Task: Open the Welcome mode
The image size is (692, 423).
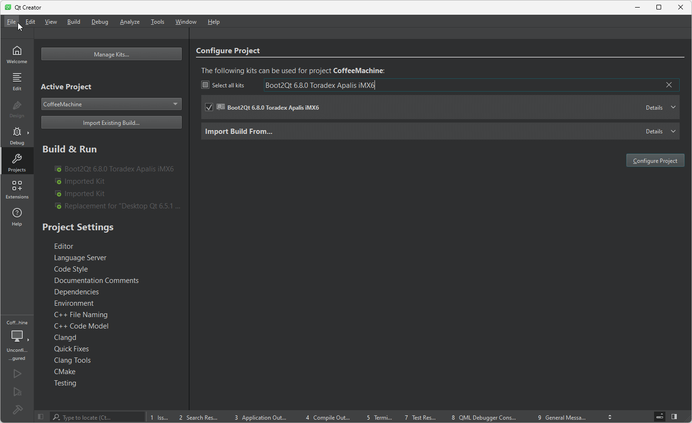Action: pyautogui.click(x=17, y=54)
